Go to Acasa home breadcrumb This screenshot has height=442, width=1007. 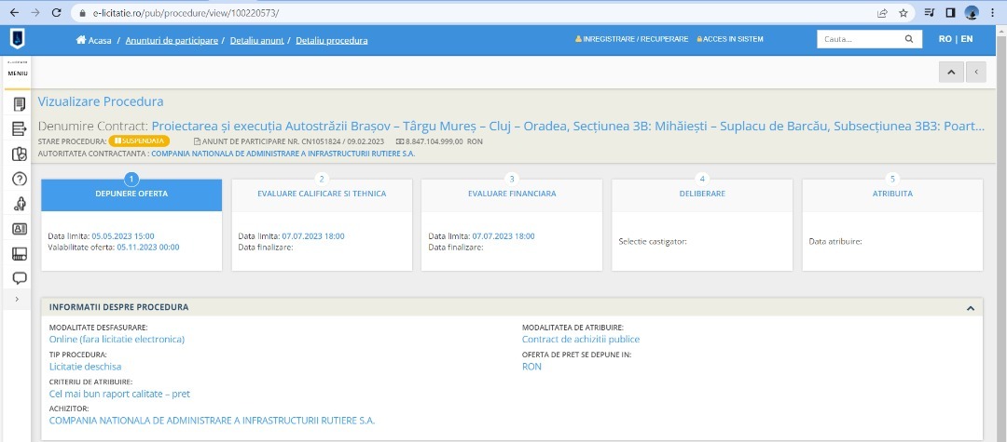point(94,40)
